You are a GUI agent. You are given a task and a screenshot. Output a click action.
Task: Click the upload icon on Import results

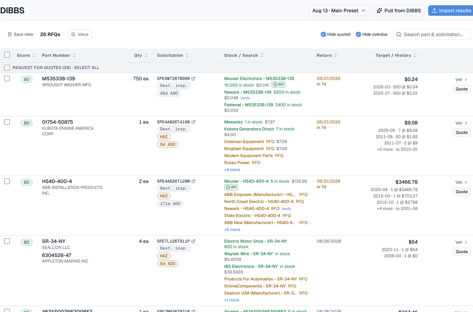[434, 10]
